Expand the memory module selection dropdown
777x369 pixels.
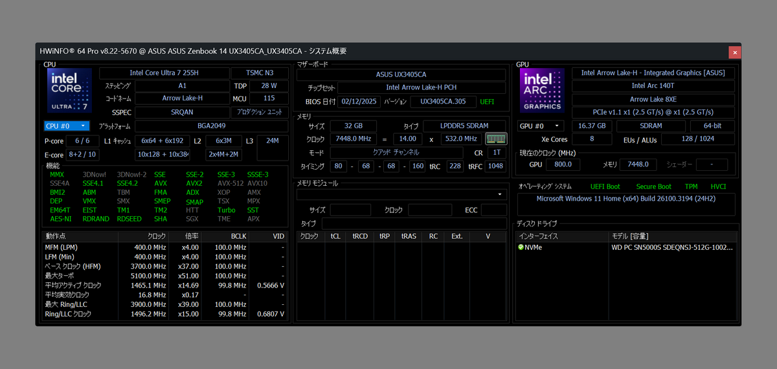pyautogui.click(x=500, y=194)
